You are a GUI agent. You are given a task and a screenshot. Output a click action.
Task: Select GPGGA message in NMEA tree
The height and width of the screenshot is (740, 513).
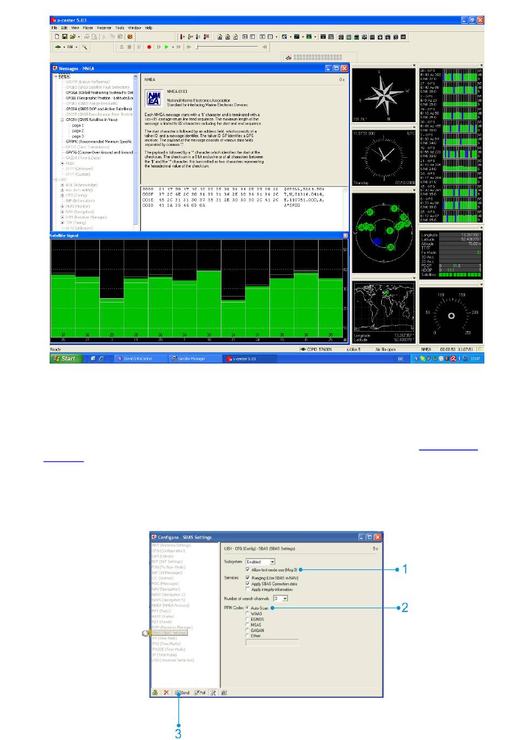click(x=99, y=93)
